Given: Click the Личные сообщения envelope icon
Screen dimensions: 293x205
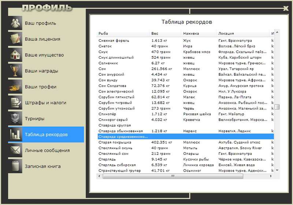Looking at the screenshot, I should (x=15, y=150).
